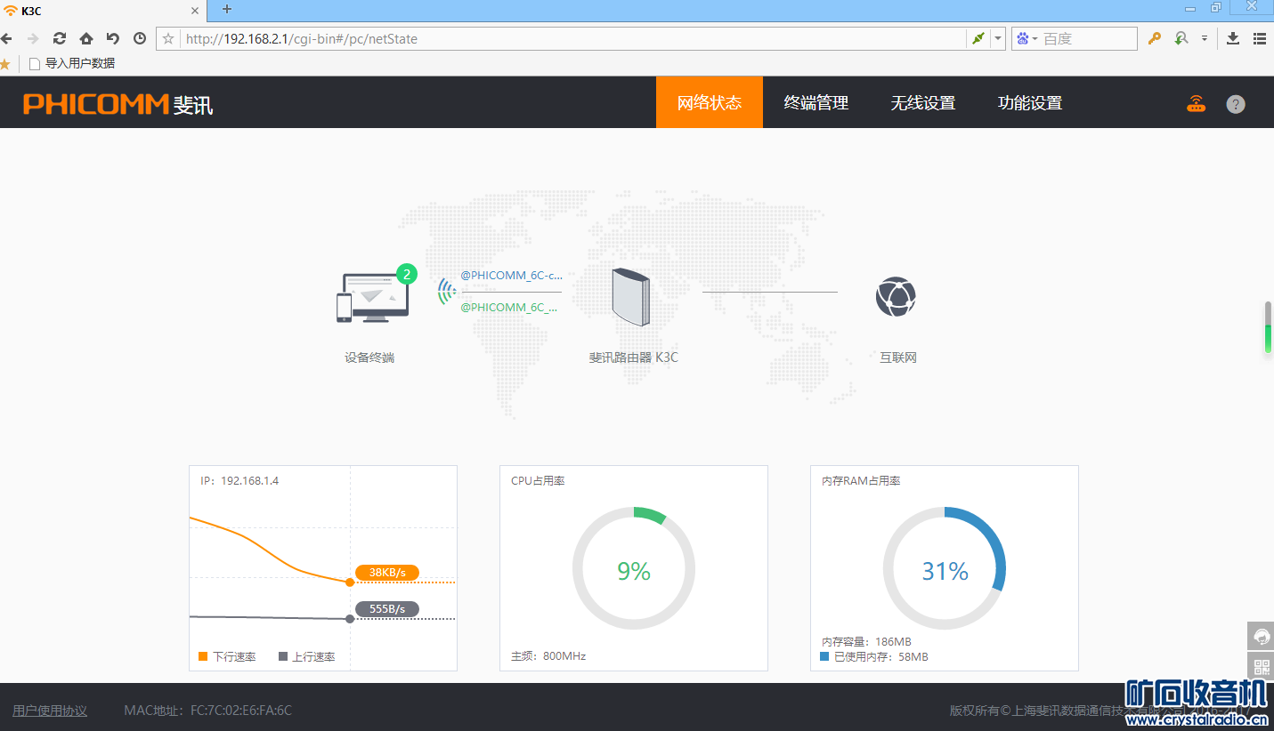
Task: Click the orange router icon in header
Action: coord(1196,103)
